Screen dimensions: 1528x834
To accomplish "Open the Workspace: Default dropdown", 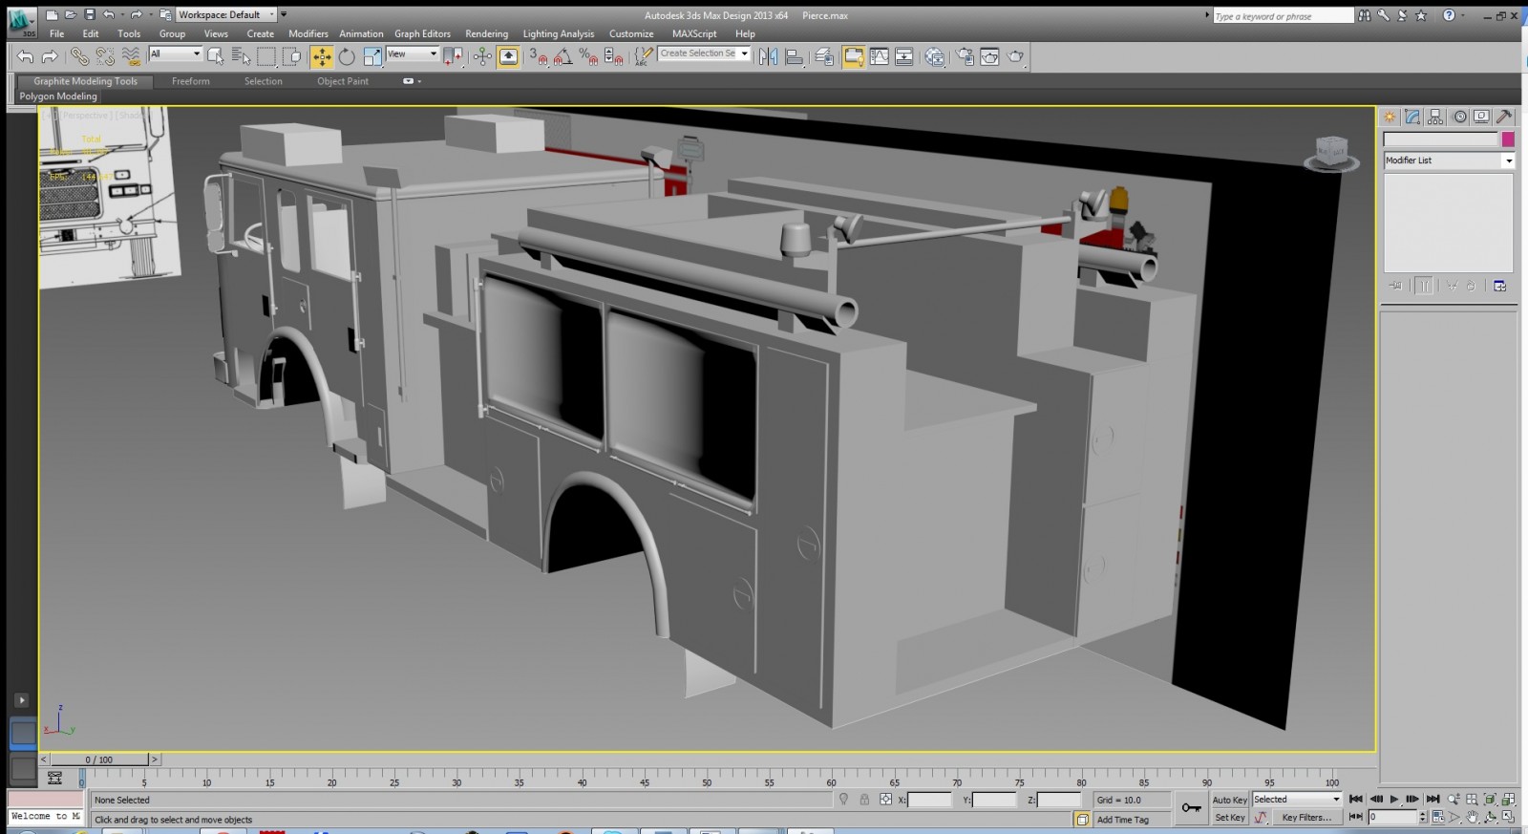I will (x=225, y=15).
